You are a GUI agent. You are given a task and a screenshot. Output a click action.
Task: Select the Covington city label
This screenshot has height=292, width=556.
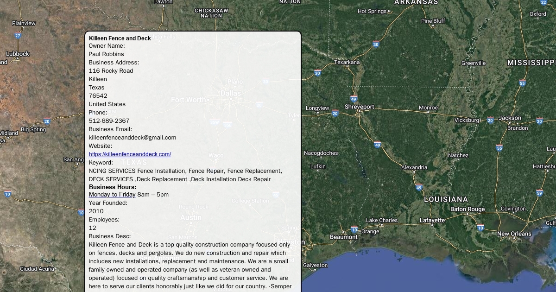click(x=513, y=209)
